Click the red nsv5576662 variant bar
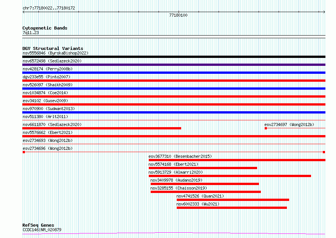This screenshot has height=238, width=336. click(174, 136)
